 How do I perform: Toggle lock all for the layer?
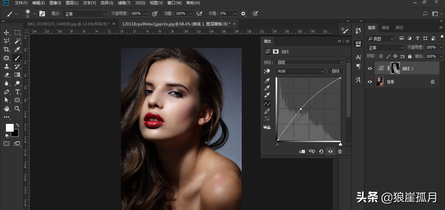pos(410,56)
